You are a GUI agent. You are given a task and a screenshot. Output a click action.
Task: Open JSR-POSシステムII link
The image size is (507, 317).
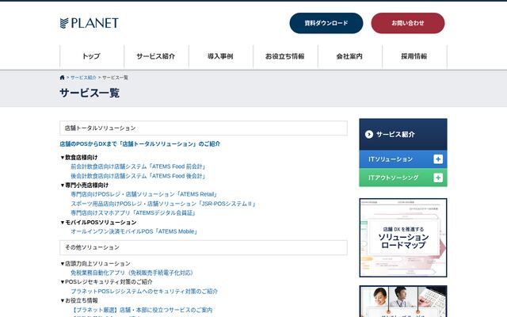pyautogui.click(x=164, y=204)
